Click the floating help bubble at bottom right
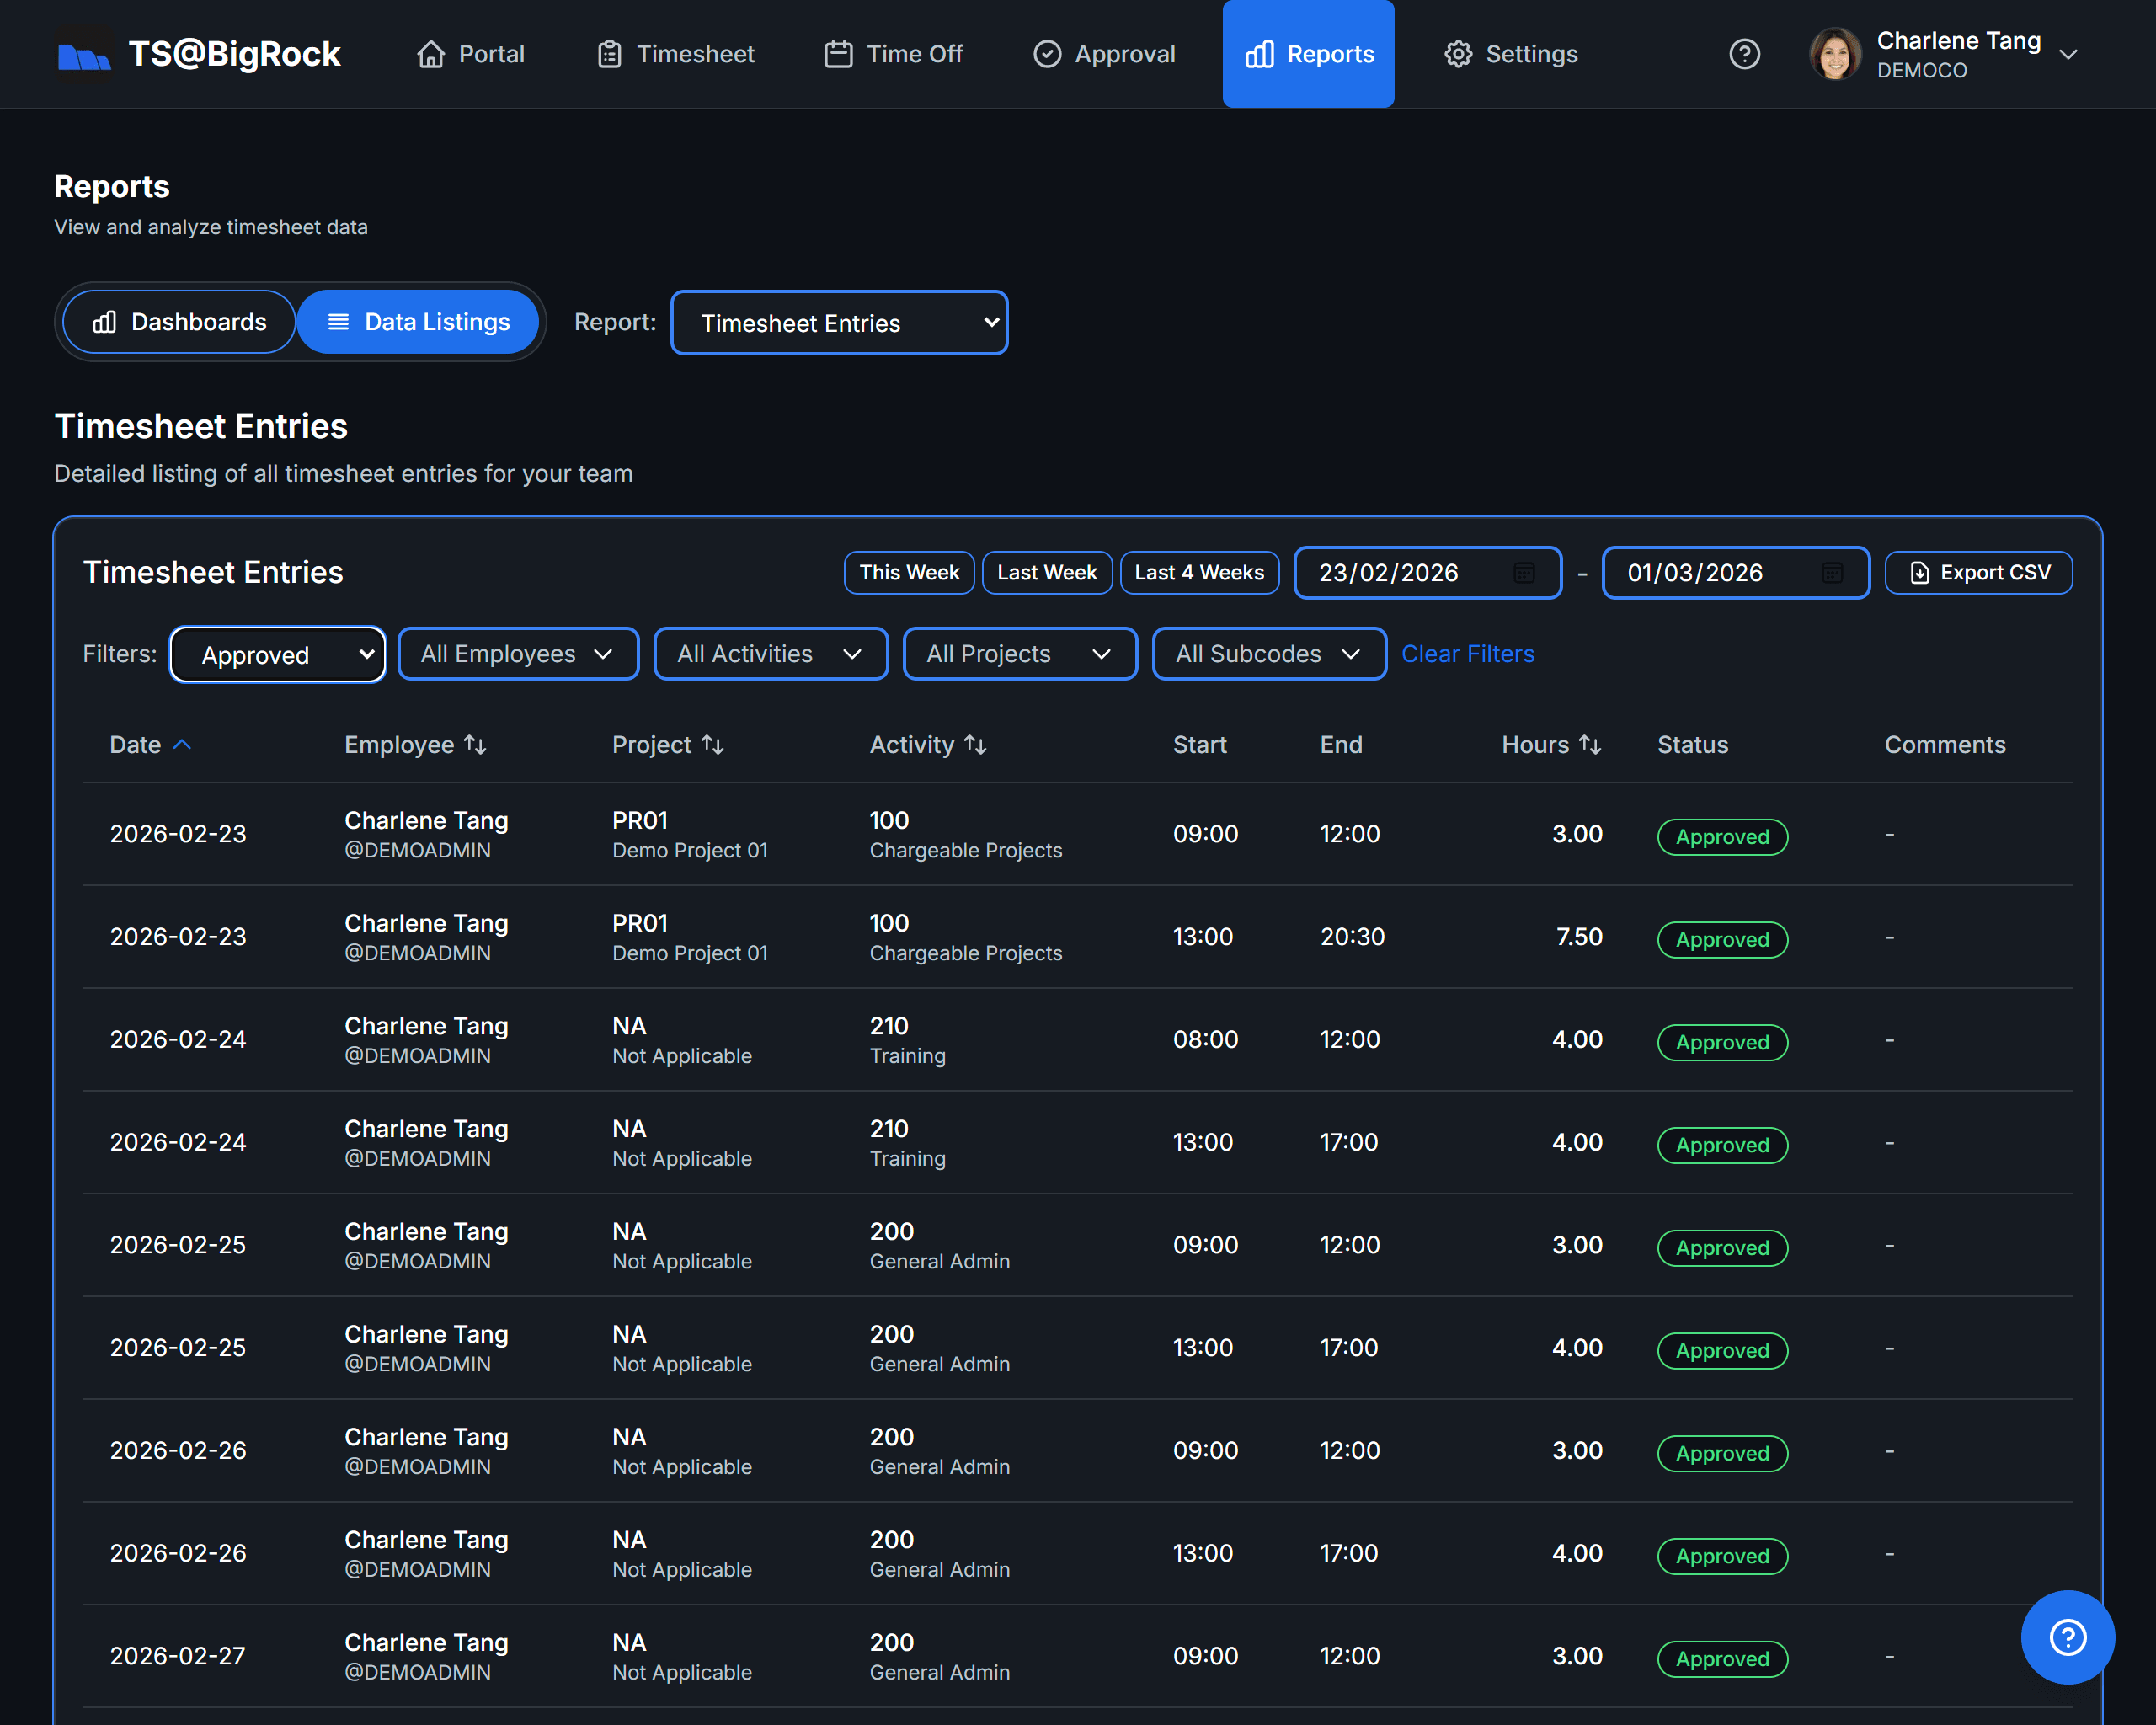Viewport: 2156px width, 1725px height. (2068, 1637)
